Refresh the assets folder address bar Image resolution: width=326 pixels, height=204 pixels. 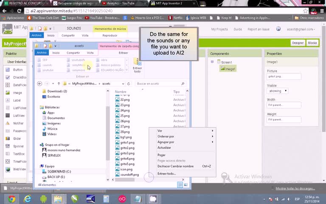(129, 84)
